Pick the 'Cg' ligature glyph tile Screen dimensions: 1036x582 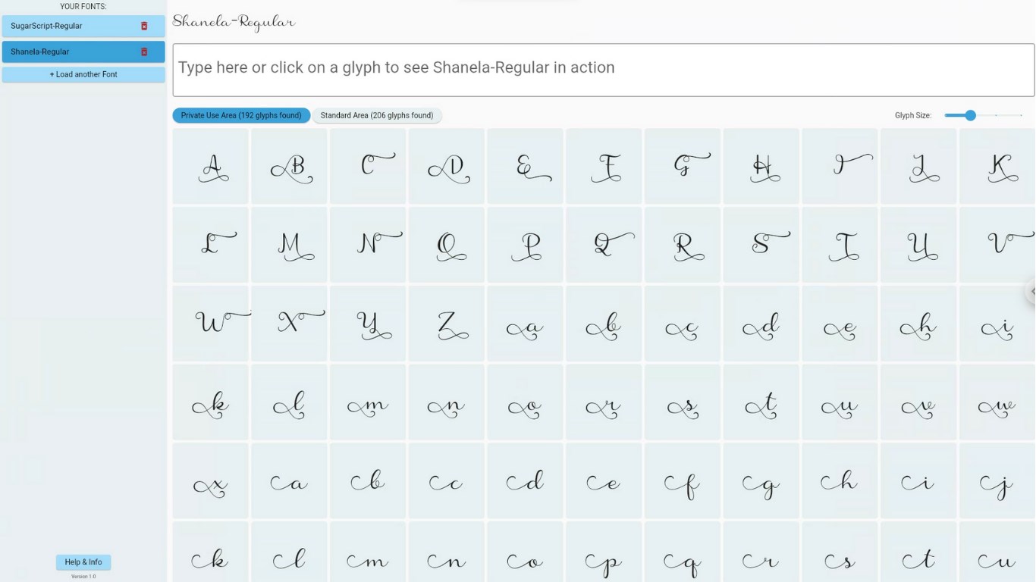(x=761, y=481)
